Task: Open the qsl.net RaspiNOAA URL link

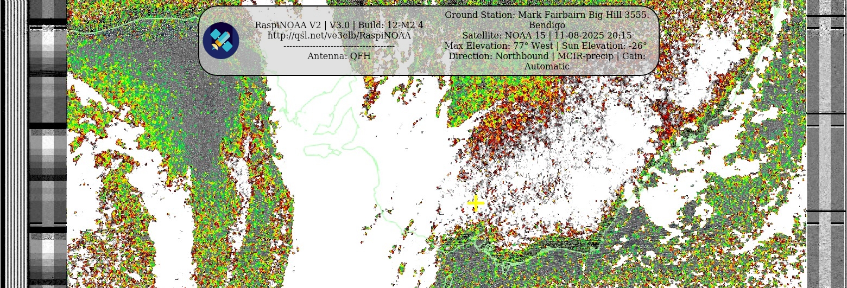Action: (339, 35)
